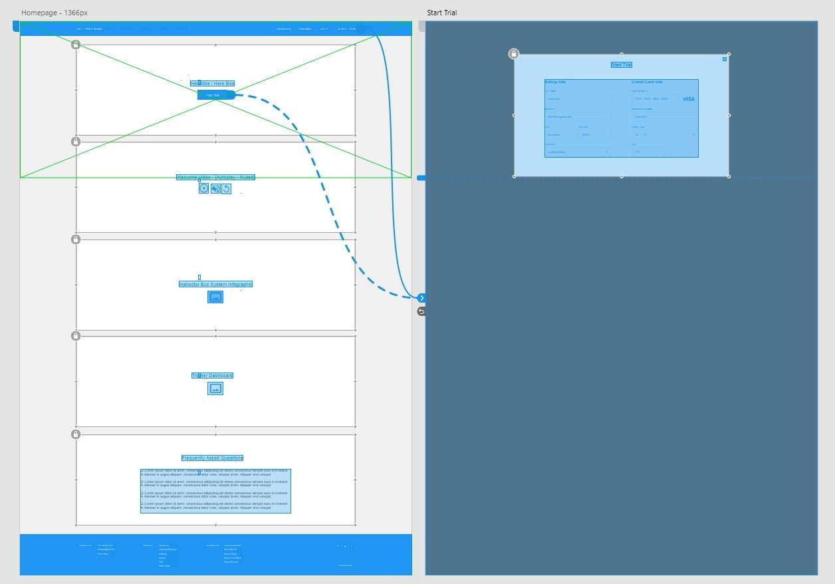
Task: Click the Frequently Asked Questions heading
Action: tap(213, 458)
